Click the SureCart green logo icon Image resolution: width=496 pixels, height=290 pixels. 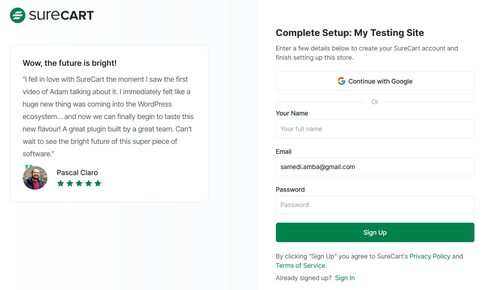(x=17, y=15)
